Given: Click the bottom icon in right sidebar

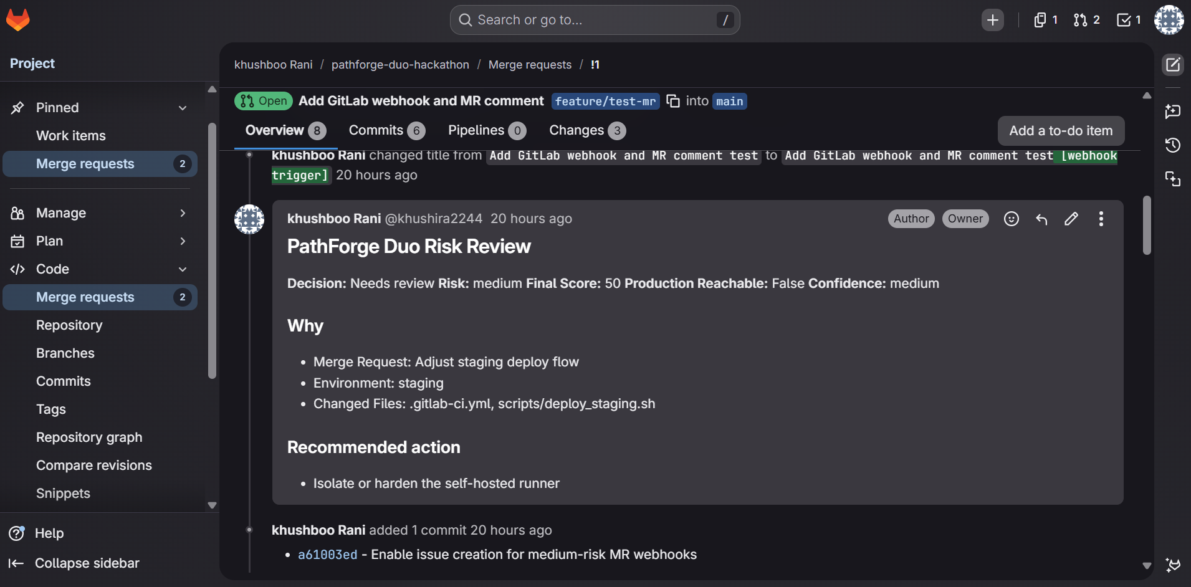Looking at the screenshot, I should (1173, 565).
